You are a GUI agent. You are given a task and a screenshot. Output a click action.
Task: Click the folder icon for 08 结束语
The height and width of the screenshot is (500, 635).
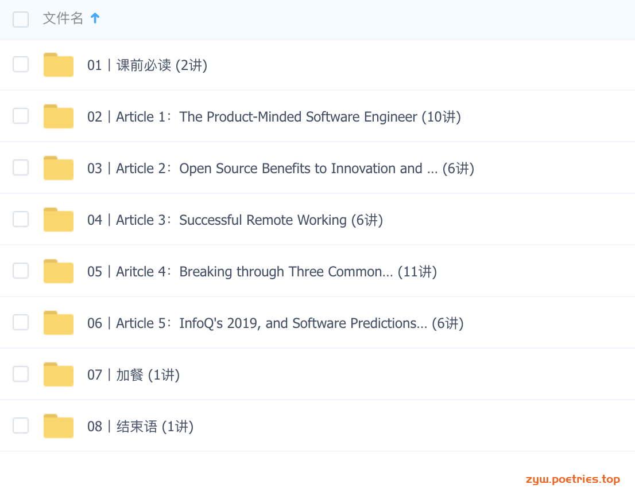59,425
